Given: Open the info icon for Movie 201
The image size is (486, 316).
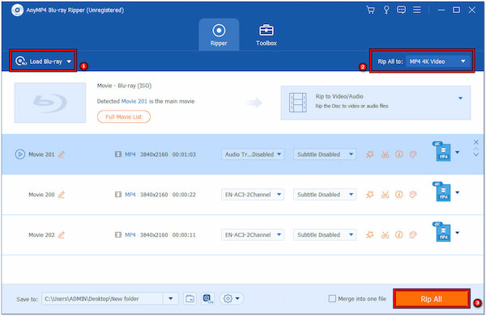Looking at the screenshot, I should 399,154.
